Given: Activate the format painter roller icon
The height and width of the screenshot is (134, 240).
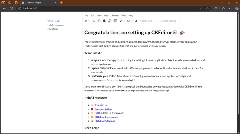Looking at the screenshot, I should (121, 21).
